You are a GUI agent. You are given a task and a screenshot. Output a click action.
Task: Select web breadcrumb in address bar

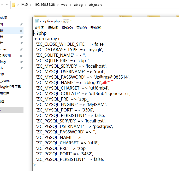point(64,5)
